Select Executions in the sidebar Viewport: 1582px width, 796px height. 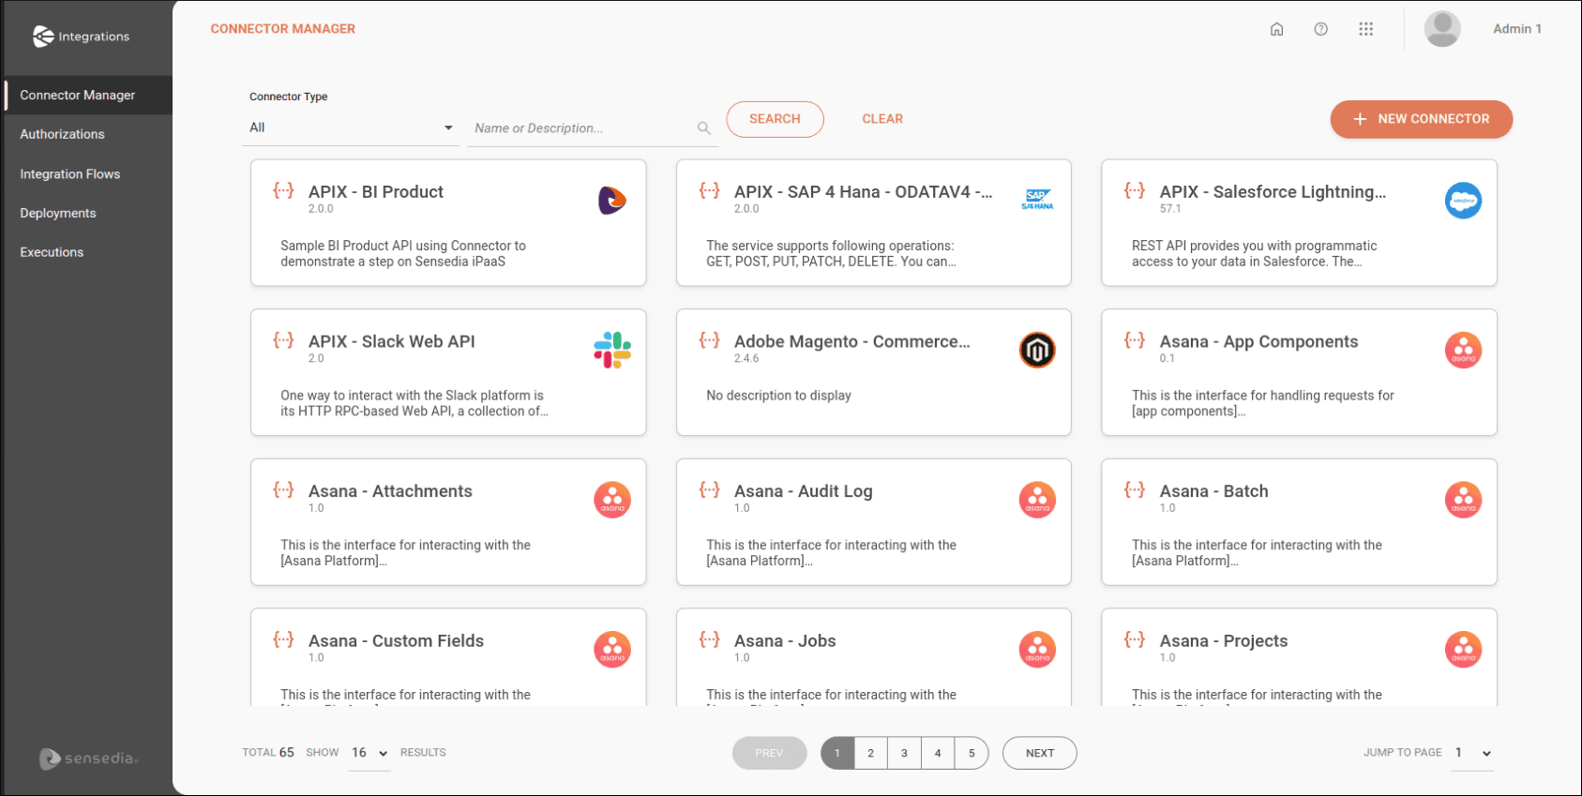click(52, 252)
